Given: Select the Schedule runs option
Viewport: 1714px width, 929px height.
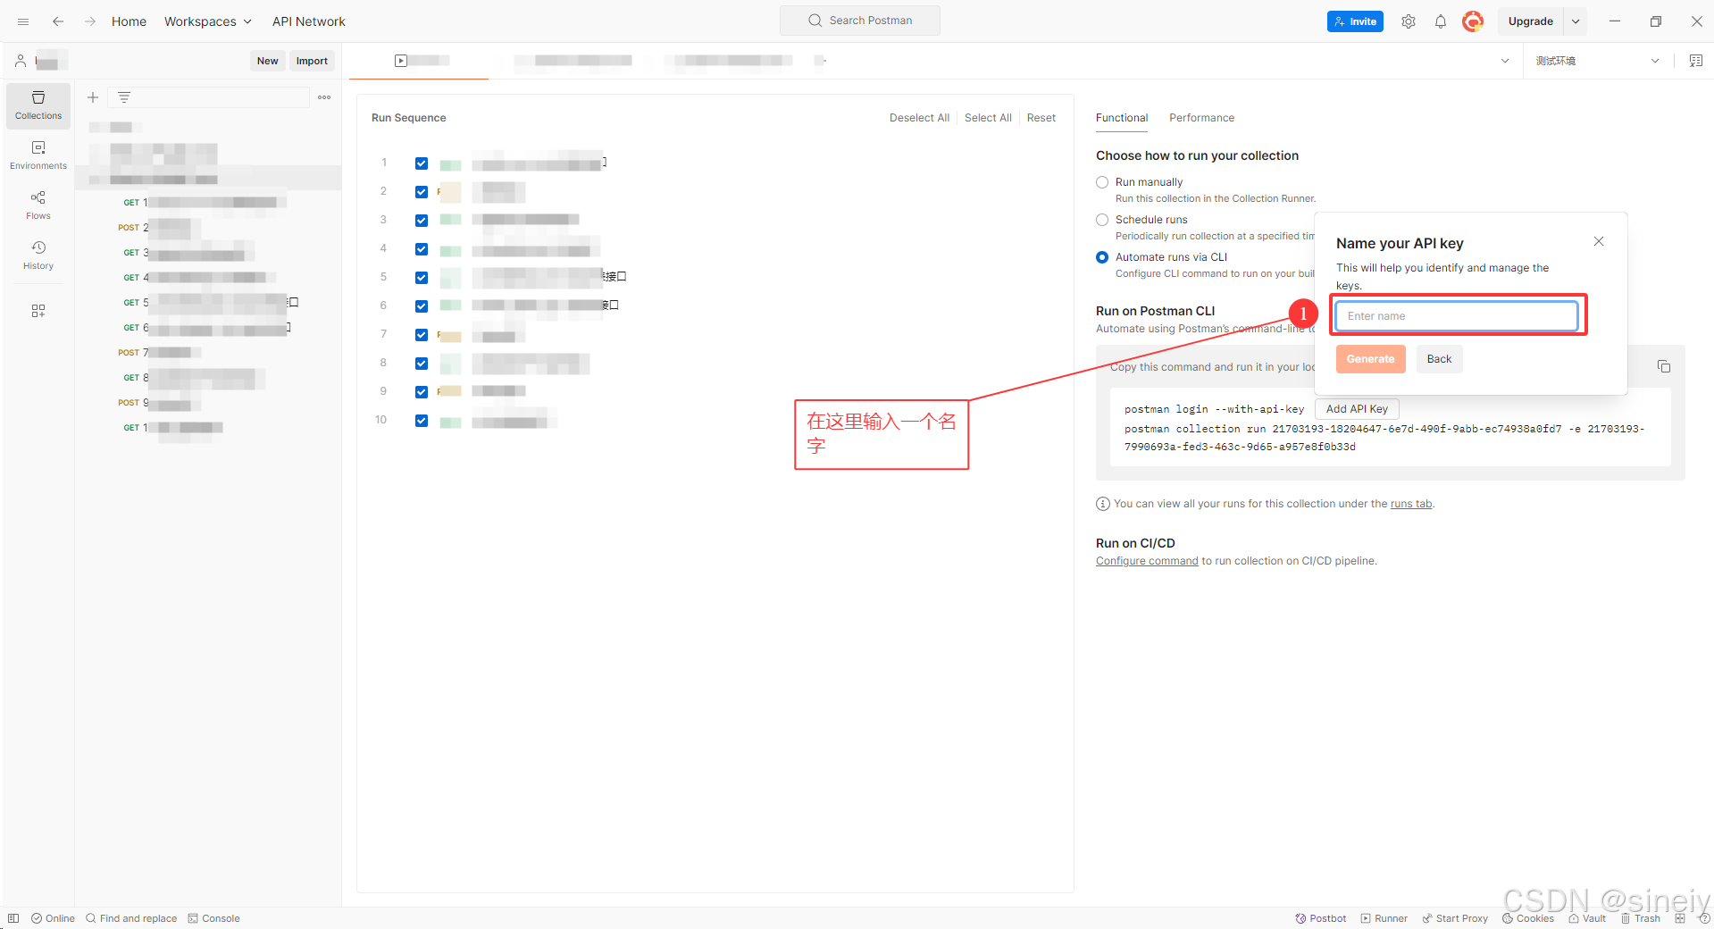Looking at the screenshot, I should 1102,220.
